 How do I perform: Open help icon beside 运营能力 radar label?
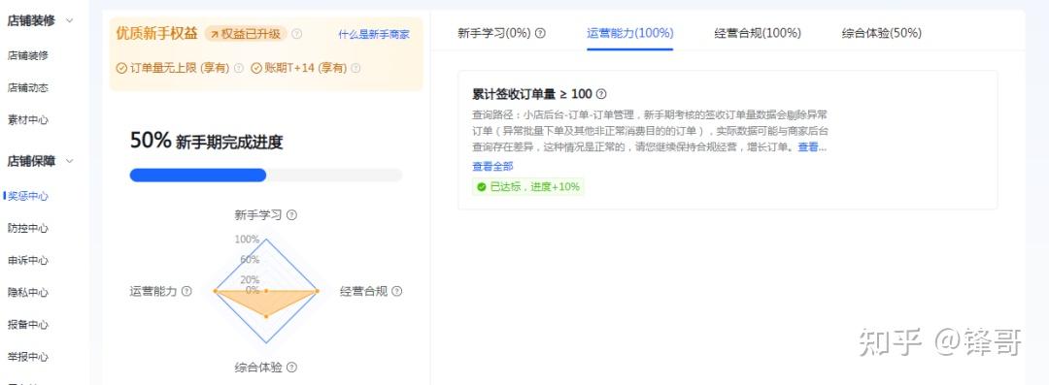(186, 292)
